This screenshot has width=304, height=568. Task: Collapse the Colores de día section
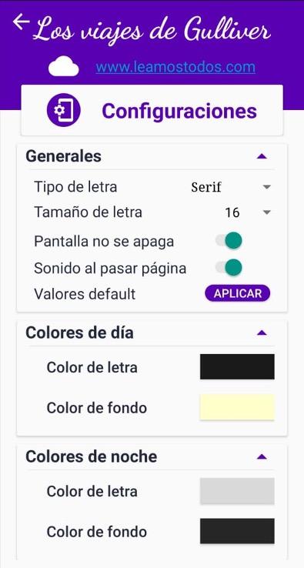262,332
